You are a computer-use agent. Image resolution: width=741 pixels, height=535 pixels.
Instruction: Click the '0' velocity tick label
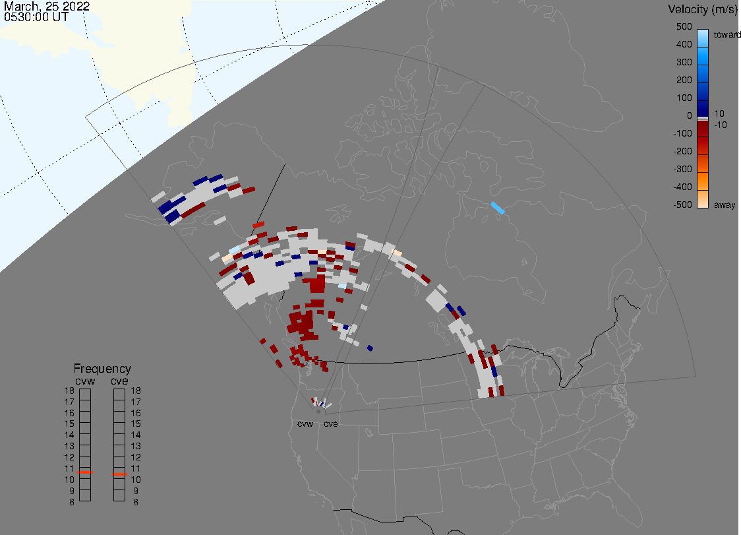click(690, 116)
